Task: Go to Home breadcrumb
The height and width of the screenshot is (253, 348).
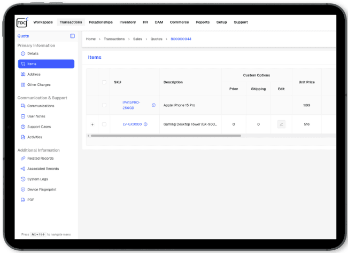Action: [91, 39]
